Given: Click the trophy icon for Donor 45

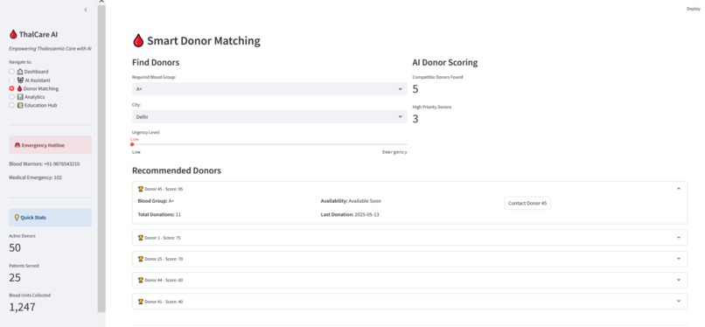Looking at the screenshot, I should (x=140, y=189).
